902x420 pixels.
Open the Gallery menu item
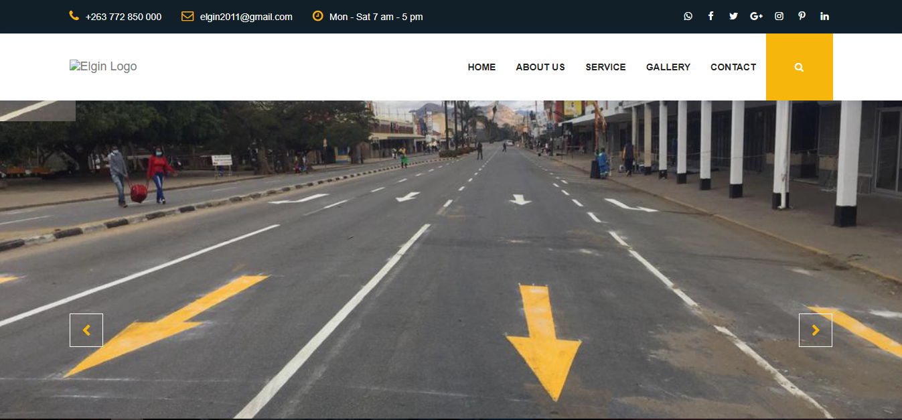click(668, 67)
